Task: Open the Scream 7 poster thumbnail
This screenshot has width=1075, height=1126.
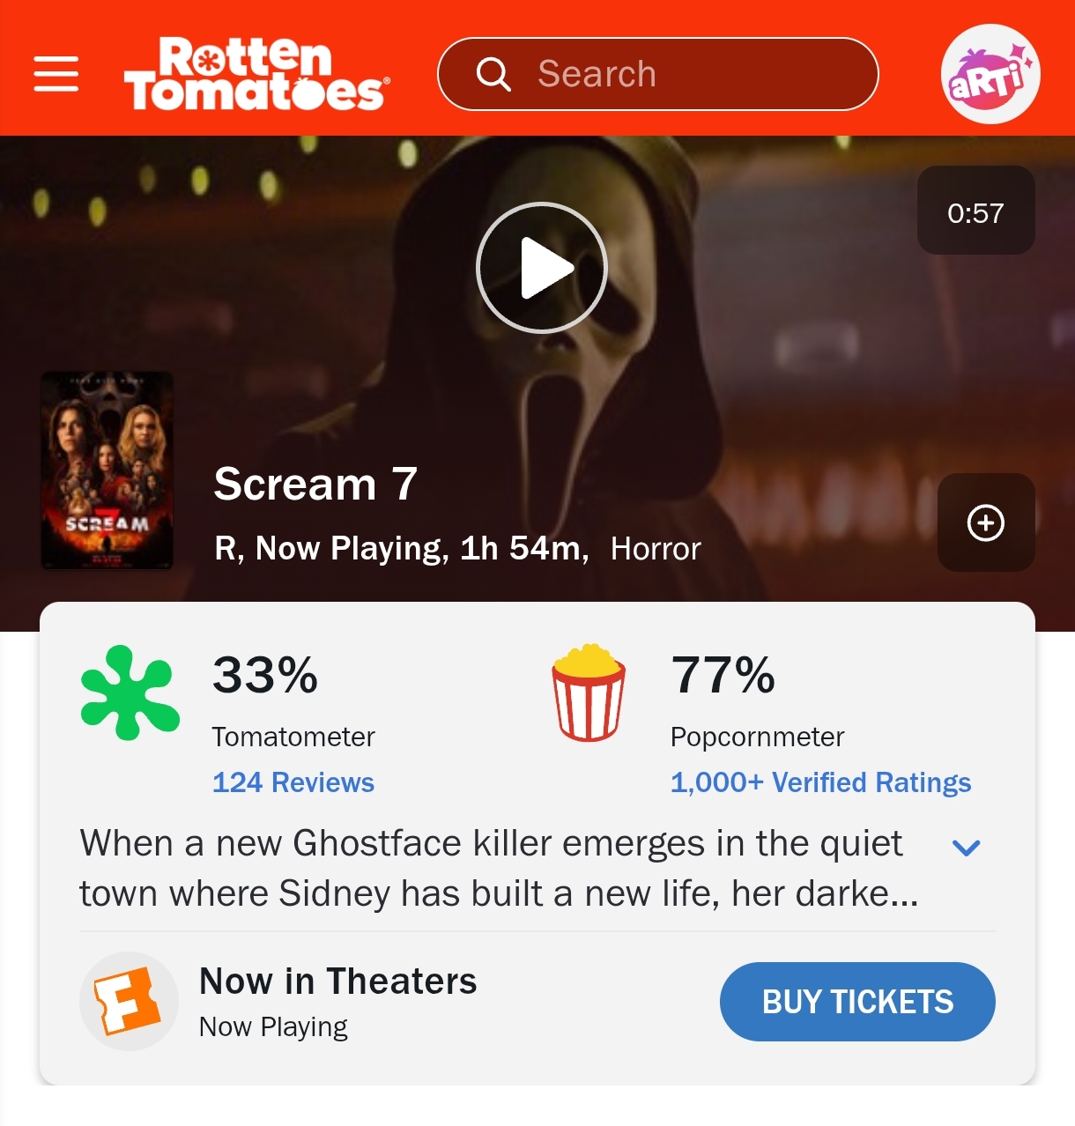Action: click(107, 470)
